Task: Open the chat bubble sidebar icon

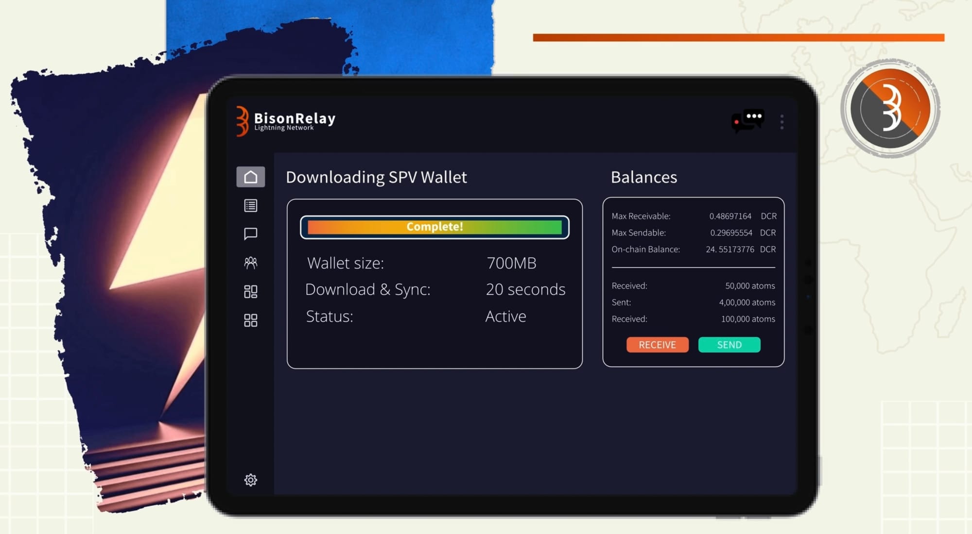Action: click(x=250, y=234)
